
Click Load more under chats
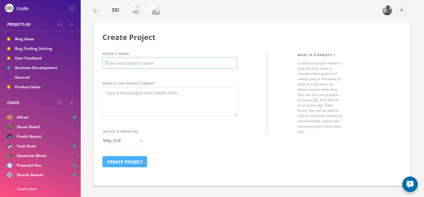pos(27,189)
